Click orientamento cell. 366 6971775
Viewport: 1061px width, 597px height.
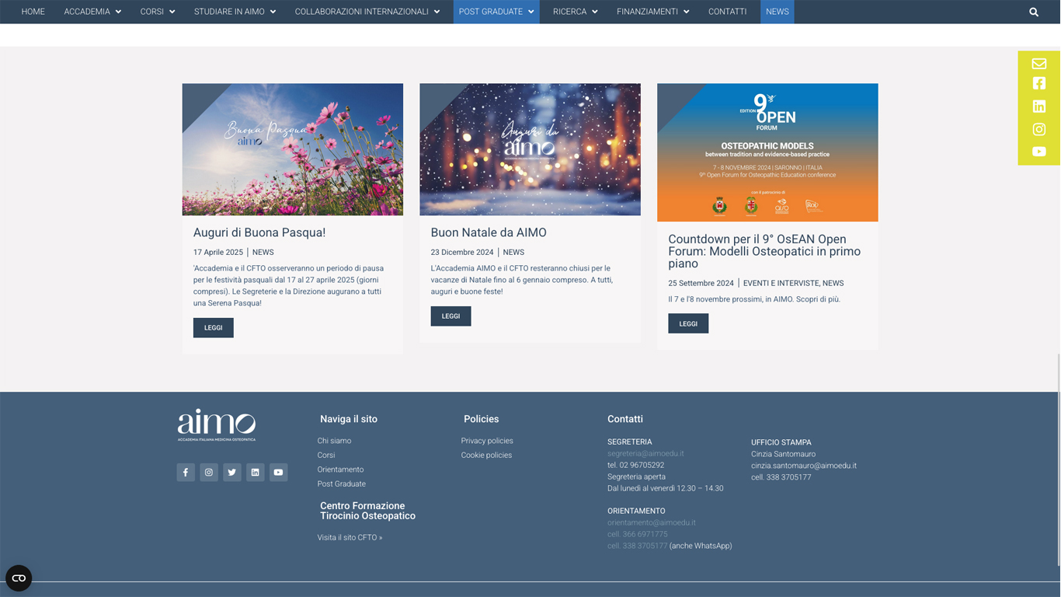638,535
